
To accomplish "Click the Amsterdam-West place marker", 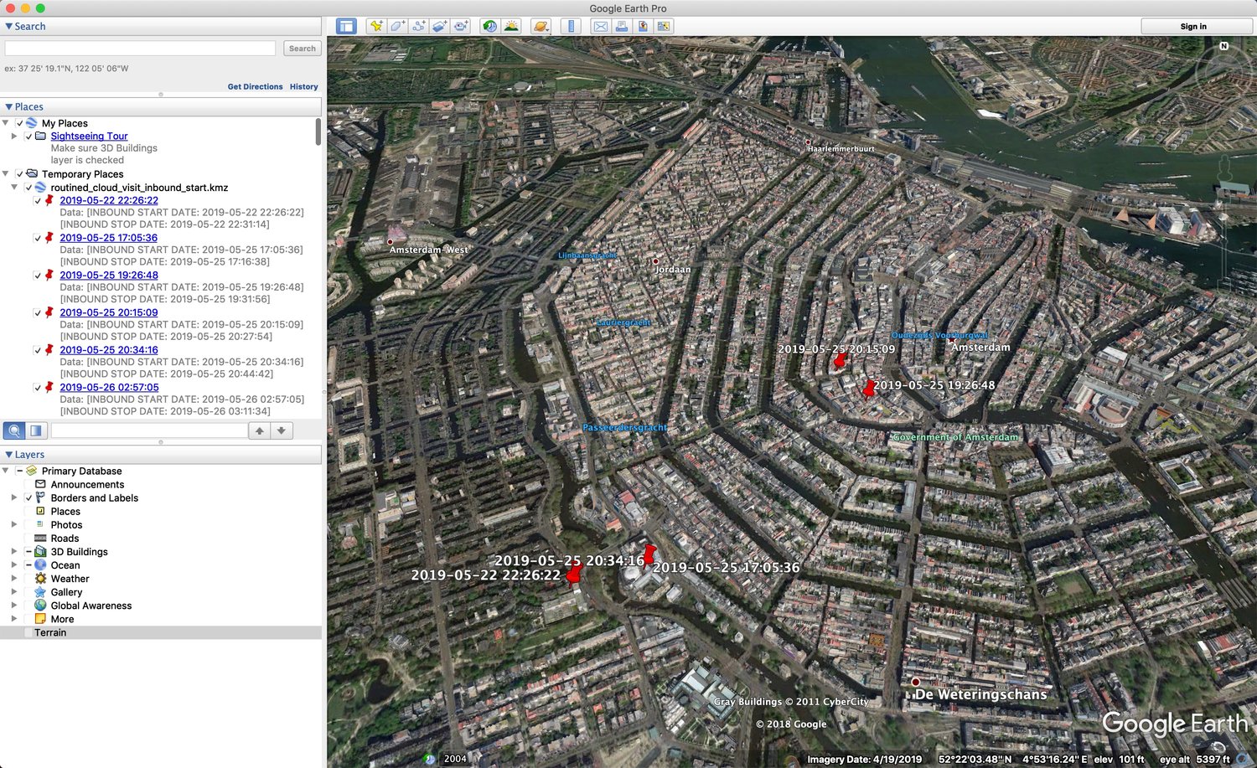I will pos(390,241).
